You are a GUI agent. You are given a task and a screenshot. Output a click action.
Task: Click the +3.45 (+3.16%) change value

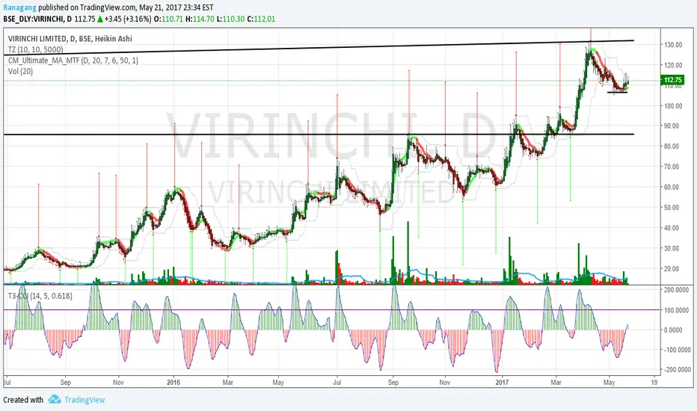128,19
